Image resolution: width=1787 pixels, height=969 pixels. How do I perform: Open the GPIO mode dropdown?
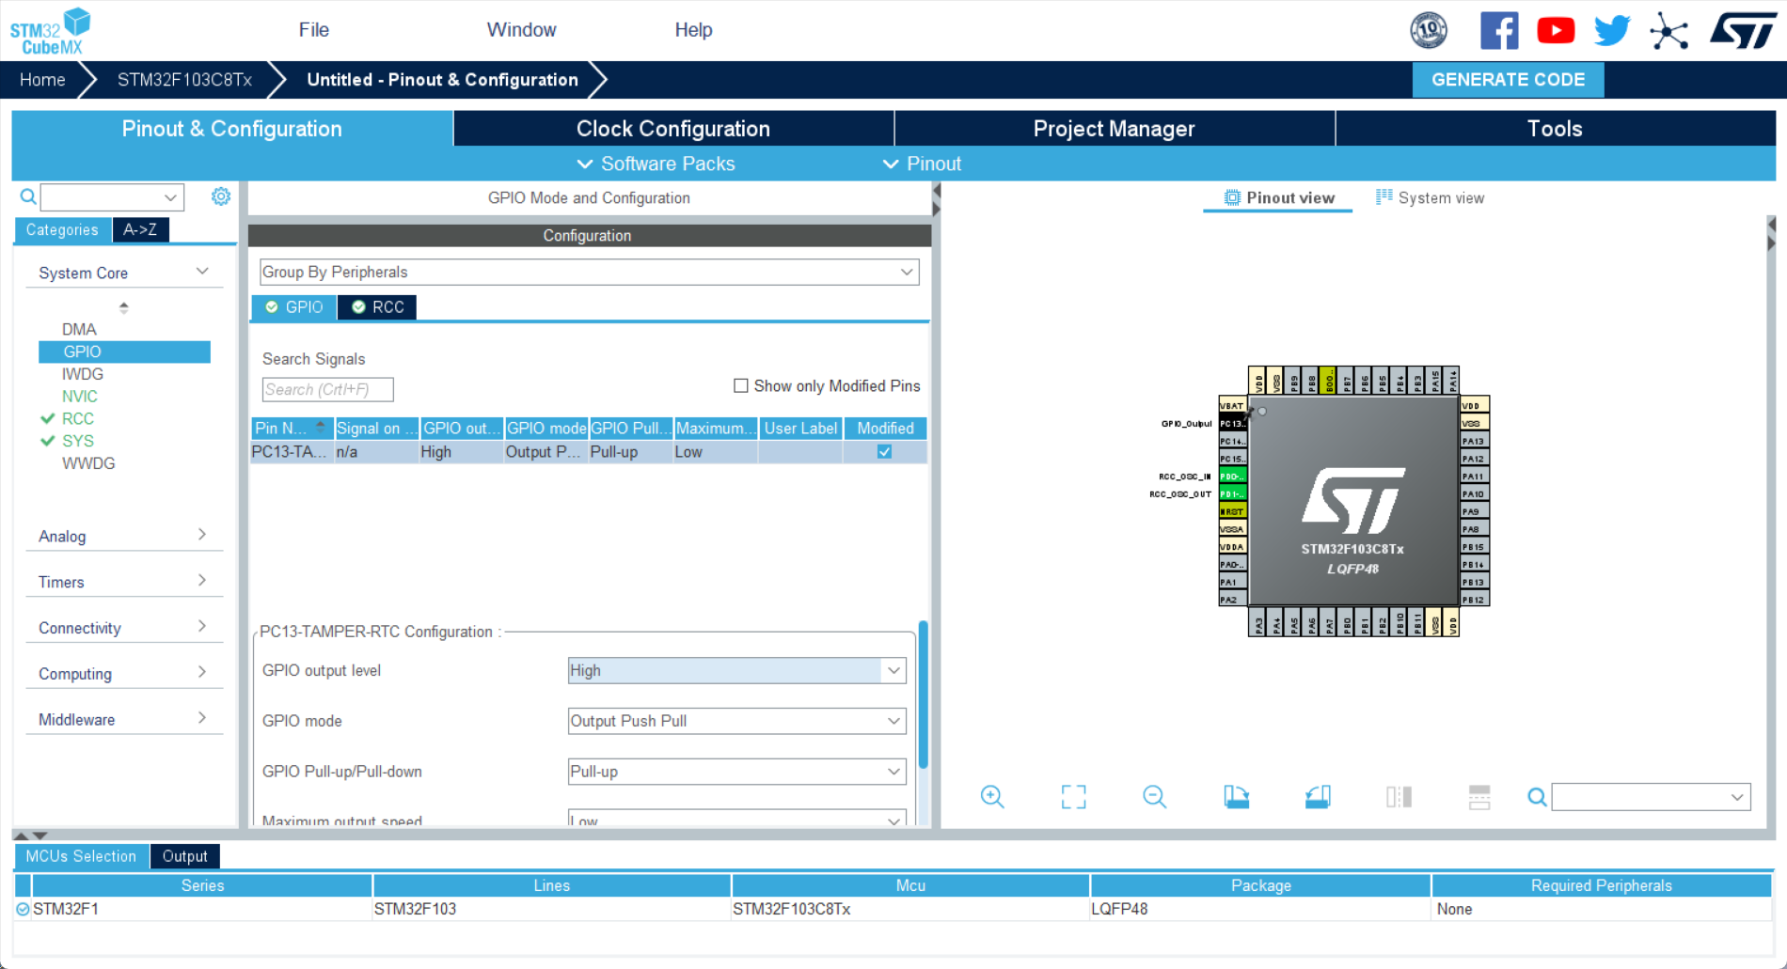coord(736,721)
